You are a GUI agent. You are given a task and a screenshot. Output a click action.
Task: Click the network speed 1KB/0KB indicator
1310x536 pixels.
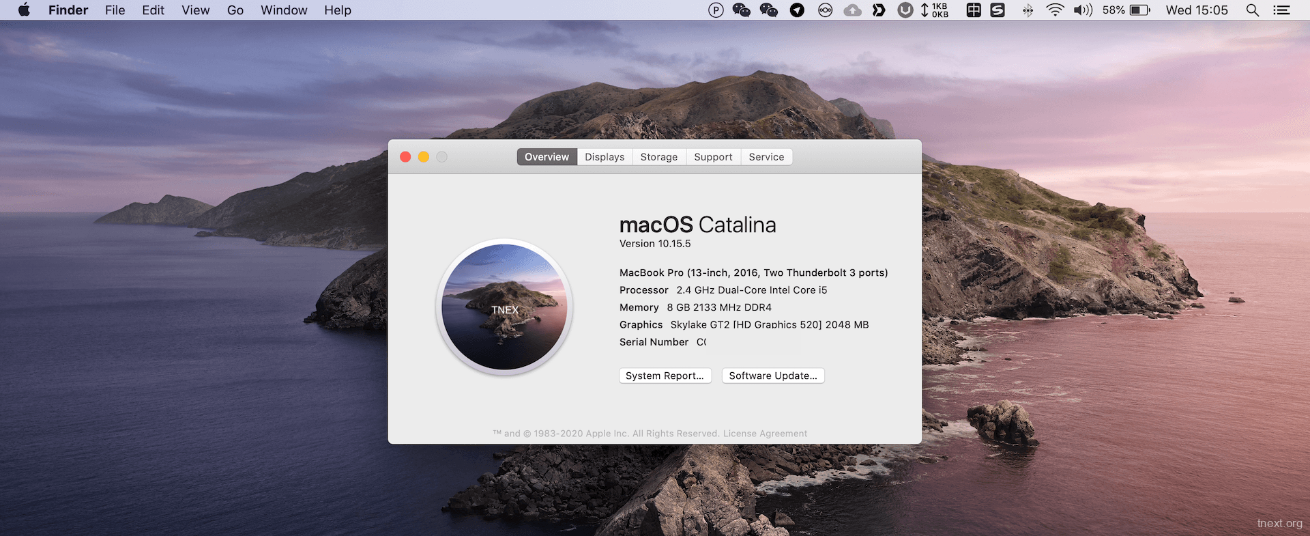[935, 10]
